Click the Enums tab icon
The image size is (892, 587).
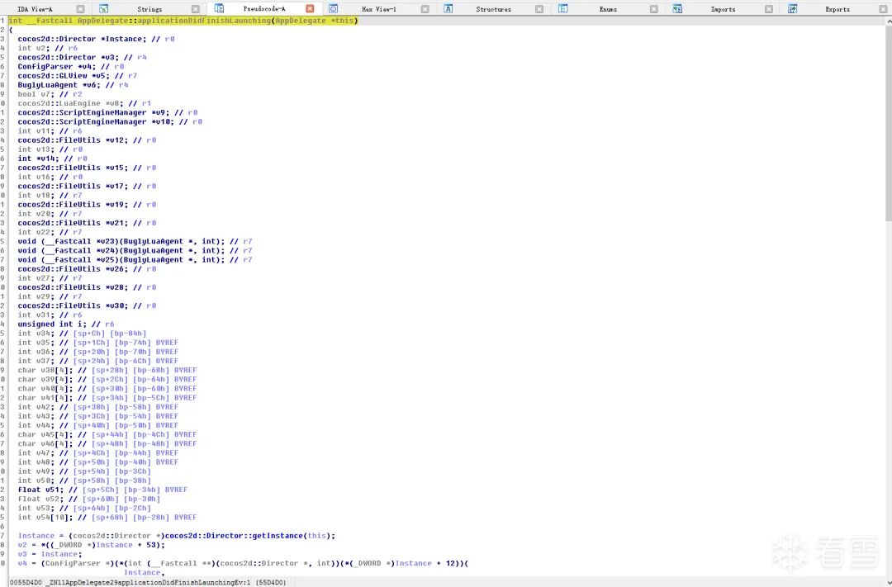tap(562, 8)
